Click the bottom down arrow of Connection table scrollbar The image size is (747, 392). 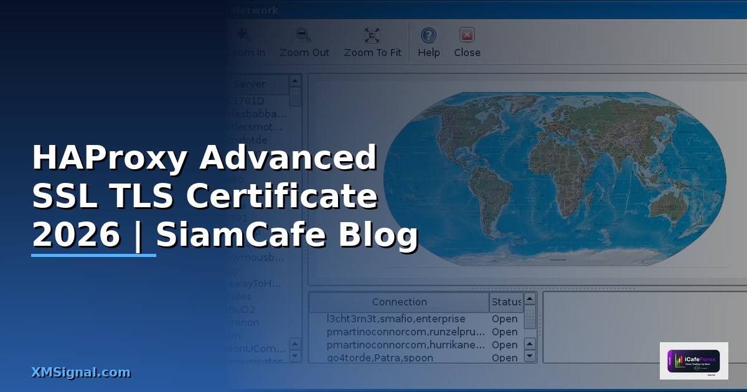pyautogui.click(x=530, y=357)
